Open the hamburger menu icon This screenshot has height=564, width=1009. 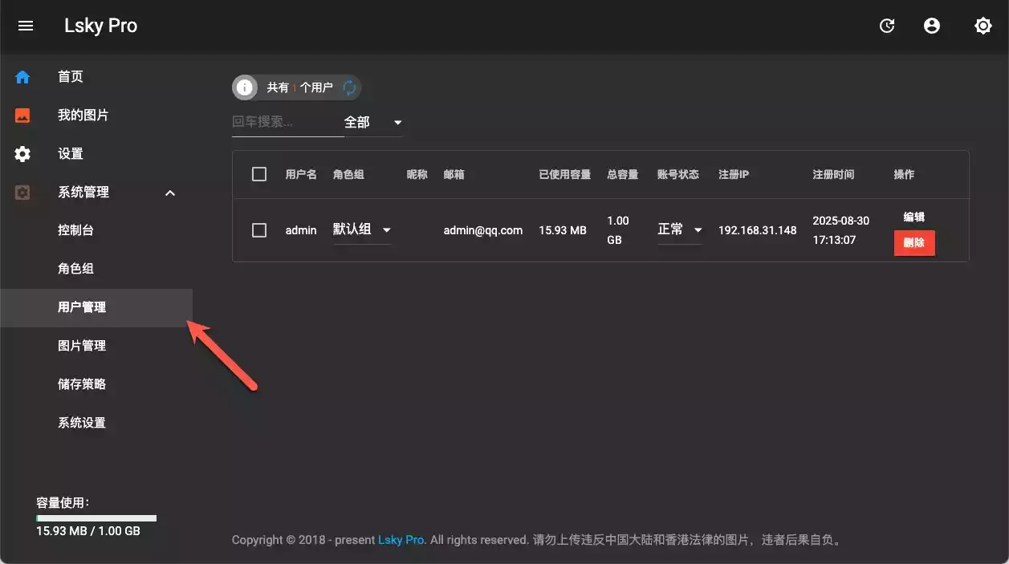26,26
